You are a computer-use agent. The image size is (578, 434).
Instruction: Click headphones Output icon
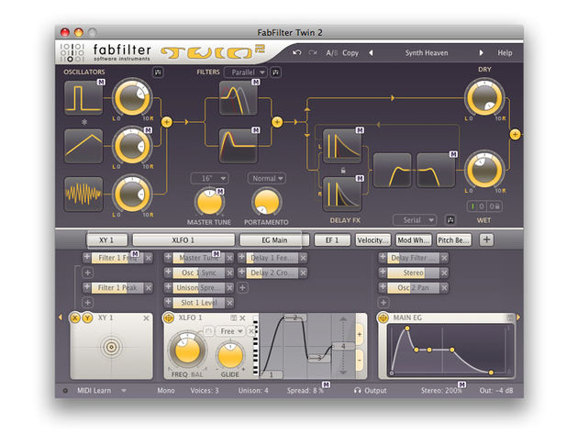pos(357,391)
